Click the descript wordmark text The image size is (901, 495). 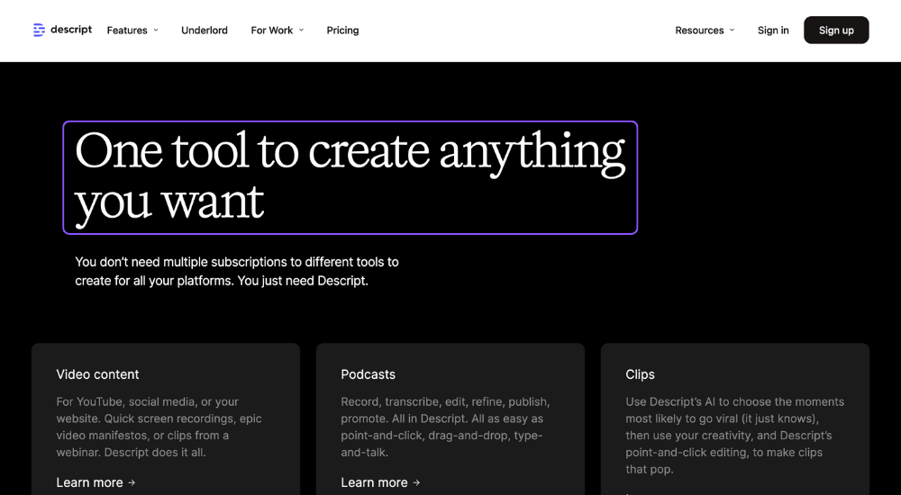click(71, 30)
